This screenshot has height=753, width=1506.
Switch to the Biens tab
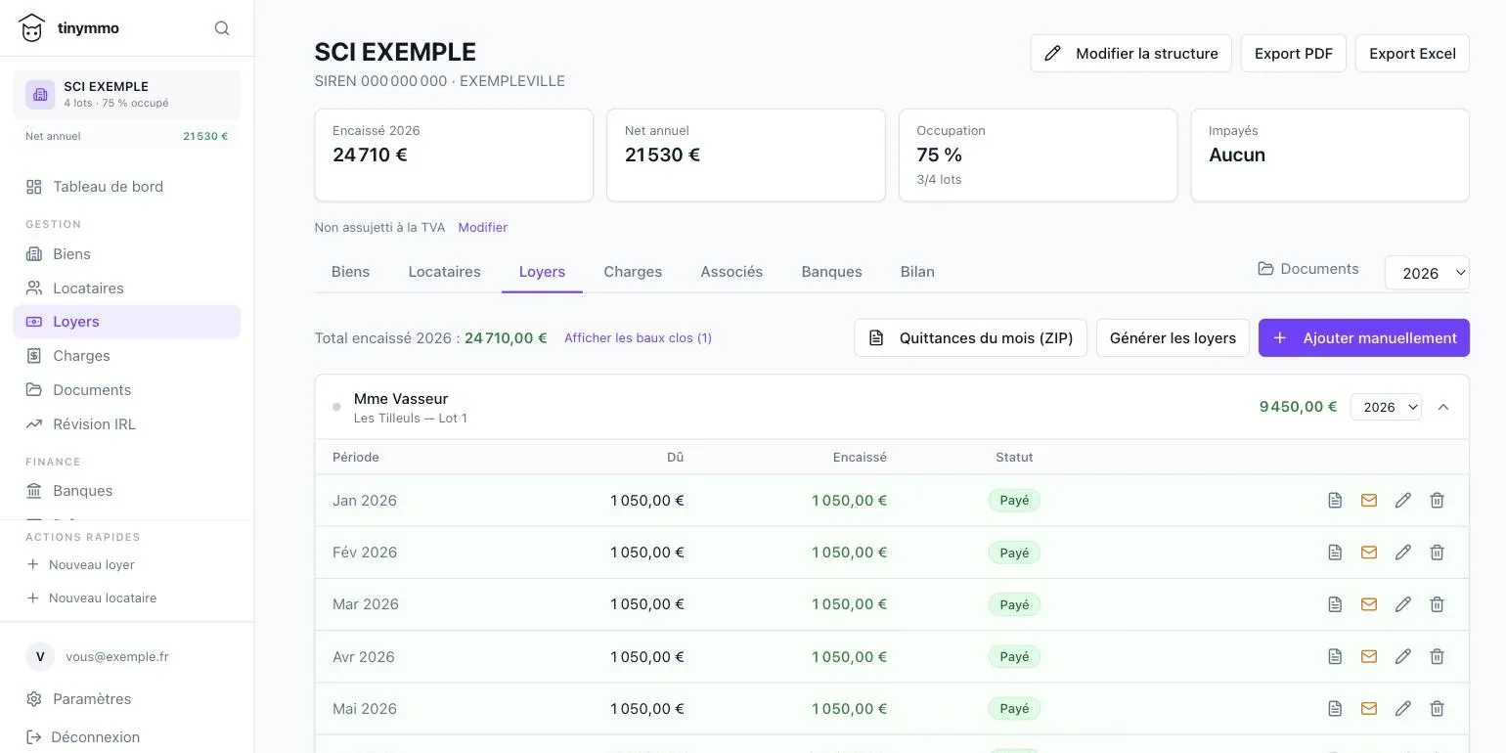pyautogui.click(x=350, y=272)
